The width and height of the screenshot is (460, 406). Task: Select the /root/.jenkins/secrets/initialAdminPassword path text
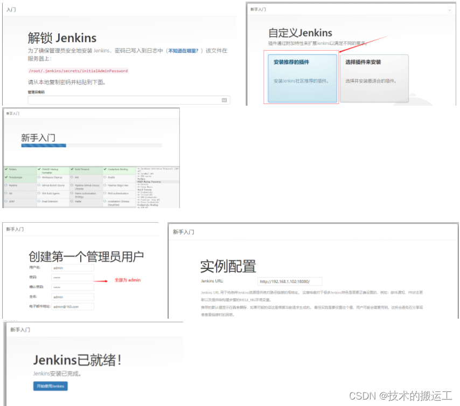click(x=78, y=71)
